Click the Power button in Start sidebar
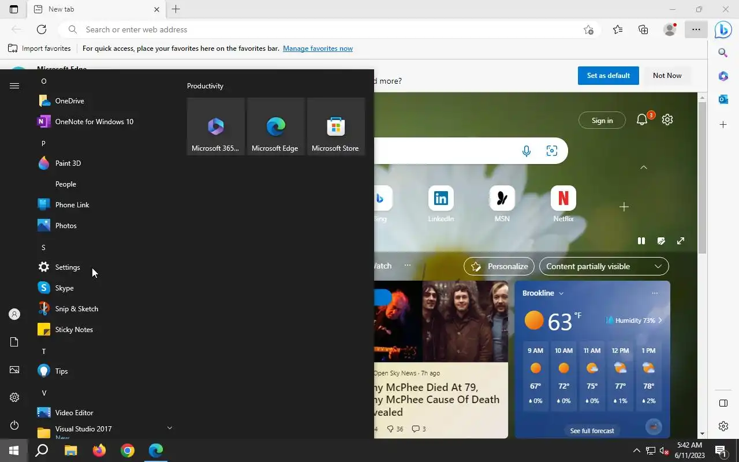The height and width of the screenshot is (462, 739). pyautogui.click(x=14, y=425)
